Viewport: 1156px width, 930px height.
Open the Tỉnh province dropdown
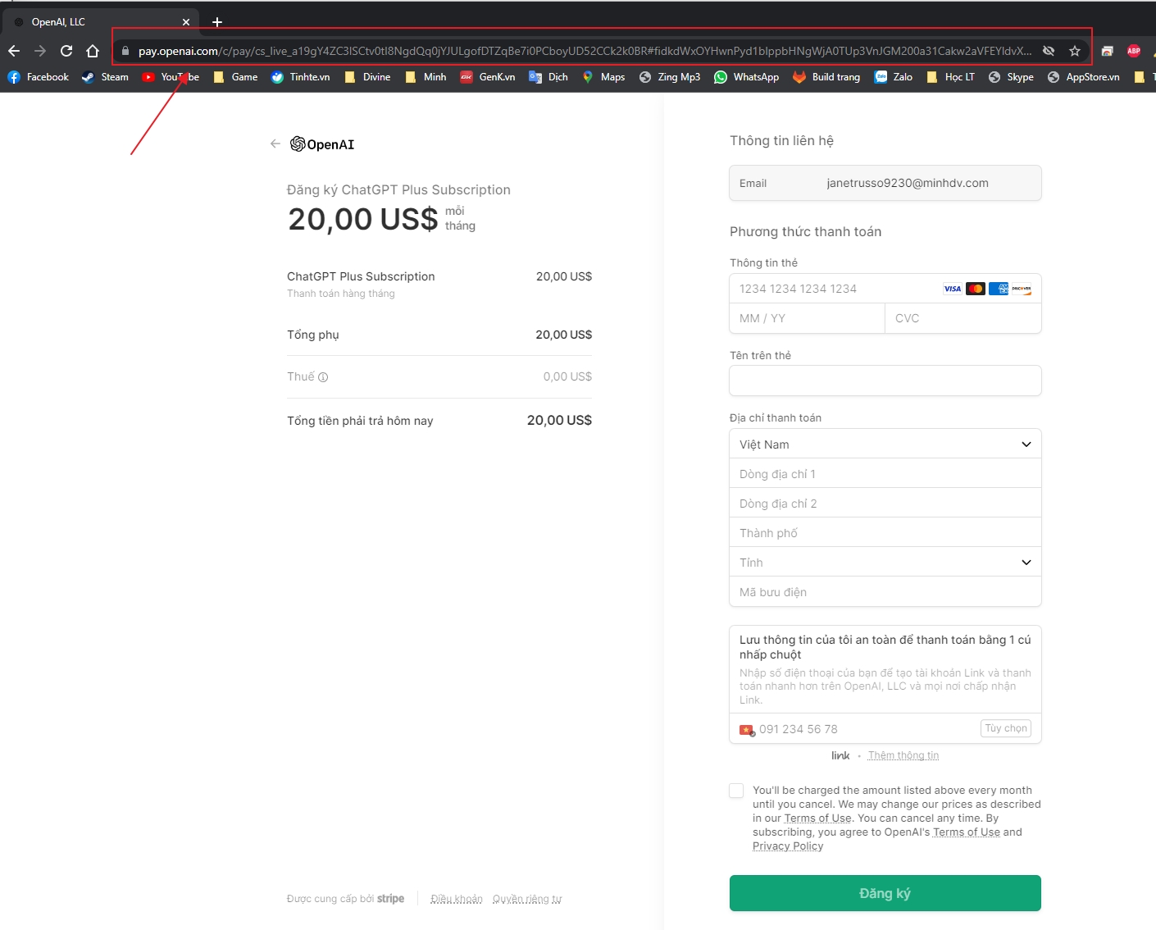tap(885, 563)
